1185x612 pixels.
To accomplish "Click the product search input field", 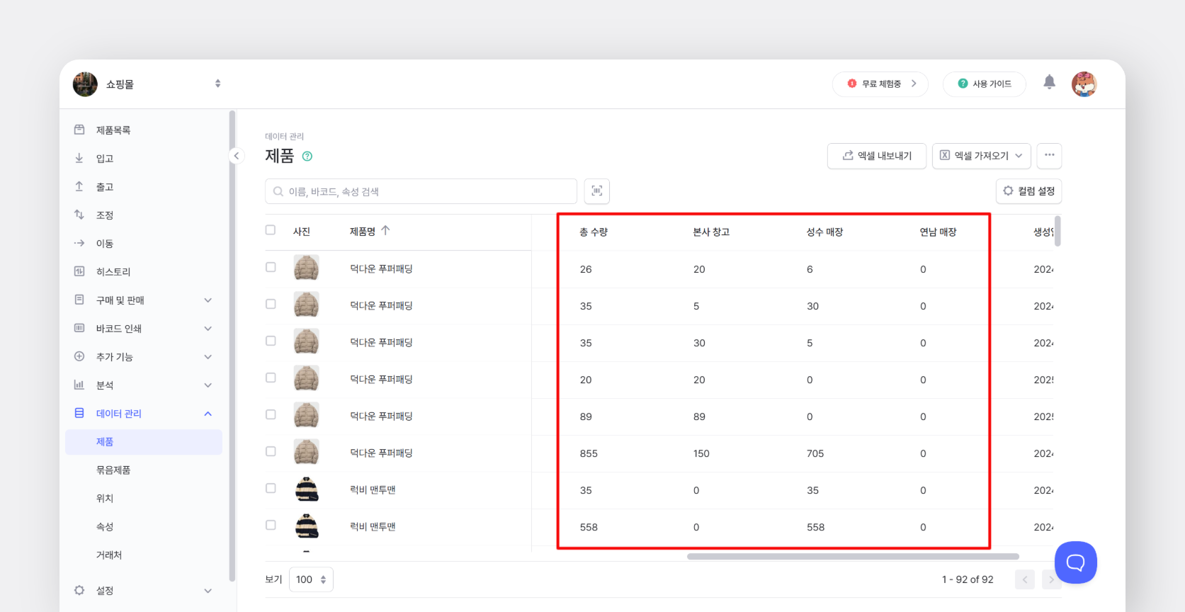I will pyautogui.click(x=421, y=191).
